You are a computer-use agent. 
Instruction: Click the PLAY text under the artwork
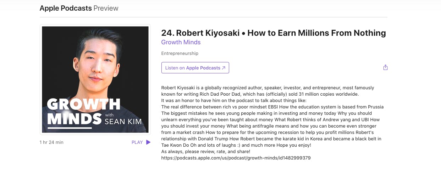pos(137,142)
